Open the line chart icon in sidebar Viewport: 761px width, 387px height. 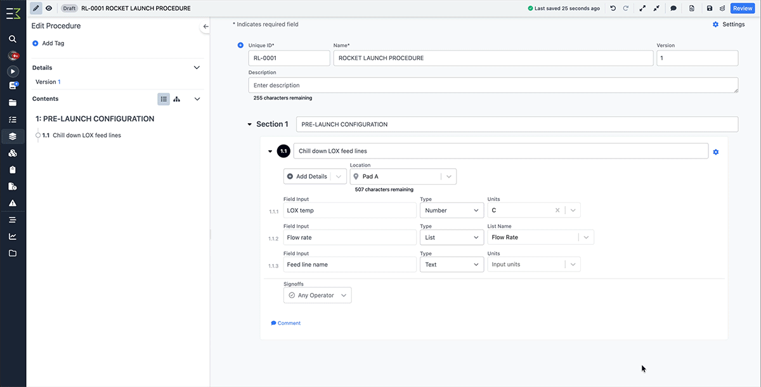[x=13, y=237]
